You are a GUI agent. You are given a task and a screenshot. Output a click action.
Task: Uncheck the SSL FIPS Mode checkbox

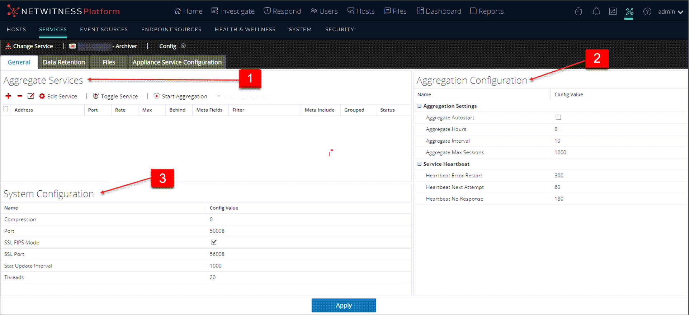point(214,242)
